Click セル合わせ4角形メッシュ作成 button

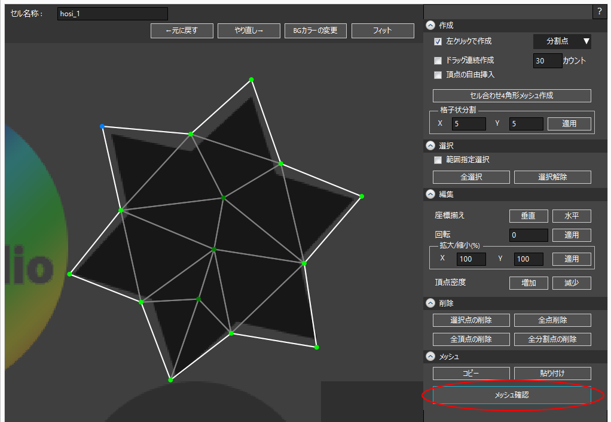tap(512, 96)
